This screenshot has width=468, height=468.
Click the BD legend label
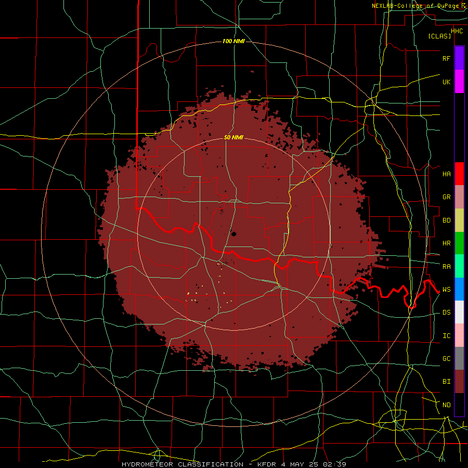(446, 220)
